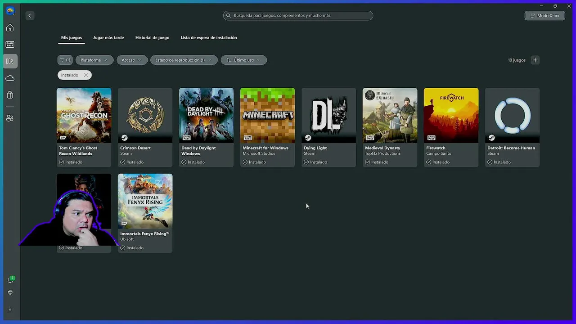
Task: Expand the Plataforma filter dropdown
Action: tap(94, 60)
